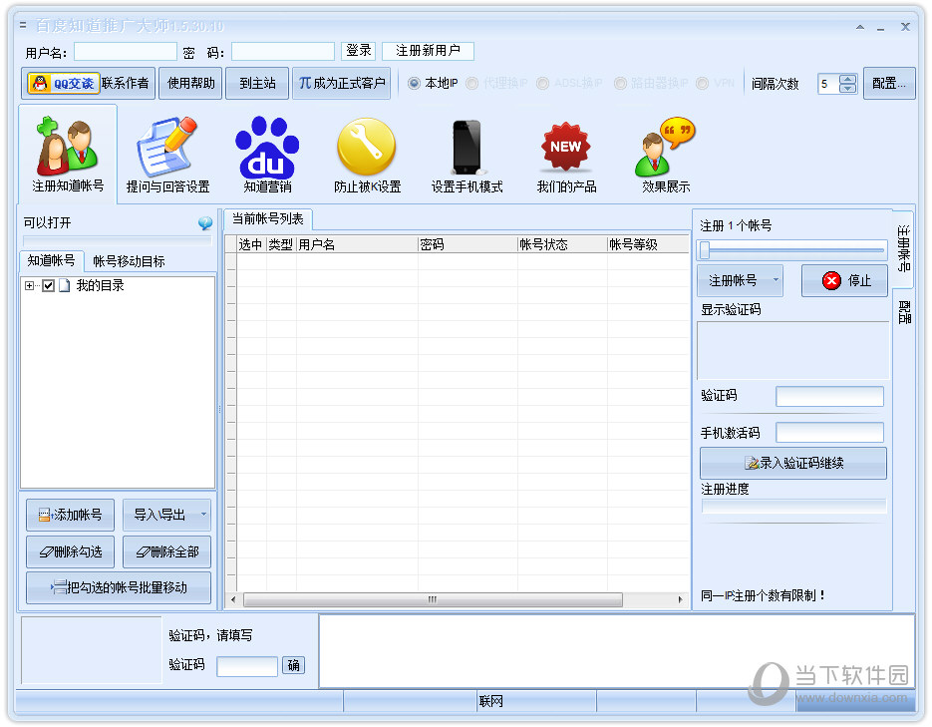Image resolution: width=932 pixels, height=727 pixels.
Task: Select the 当前帐号列表 tab
Action: point(268,219)
